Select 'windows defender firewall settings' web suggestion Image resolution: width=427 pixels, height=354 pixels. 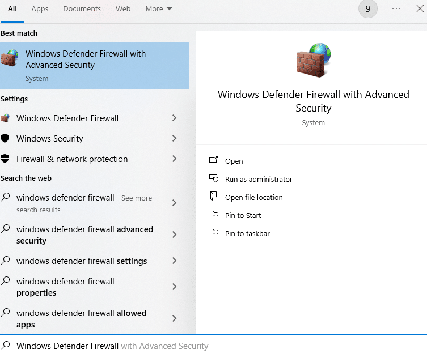(82, 261)
